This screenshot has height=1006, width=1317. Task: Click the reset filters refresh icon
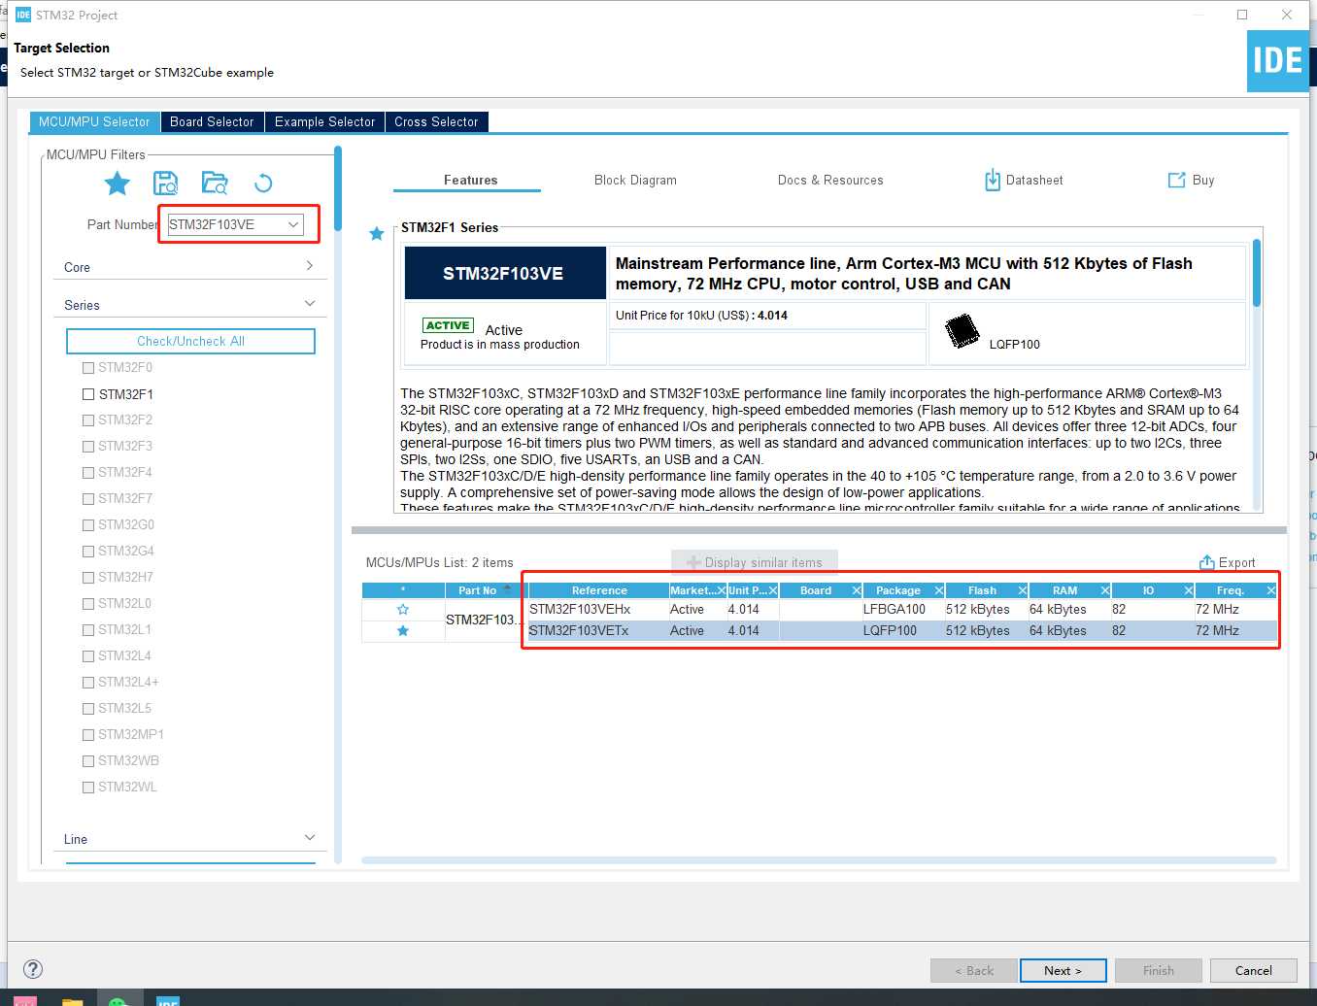click(x=263, y=183)
